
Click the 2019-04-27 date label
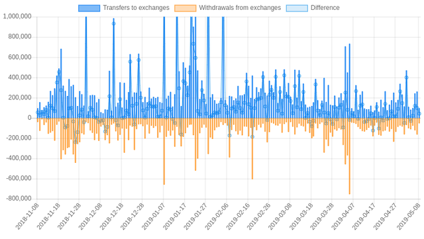coord(386,216)
